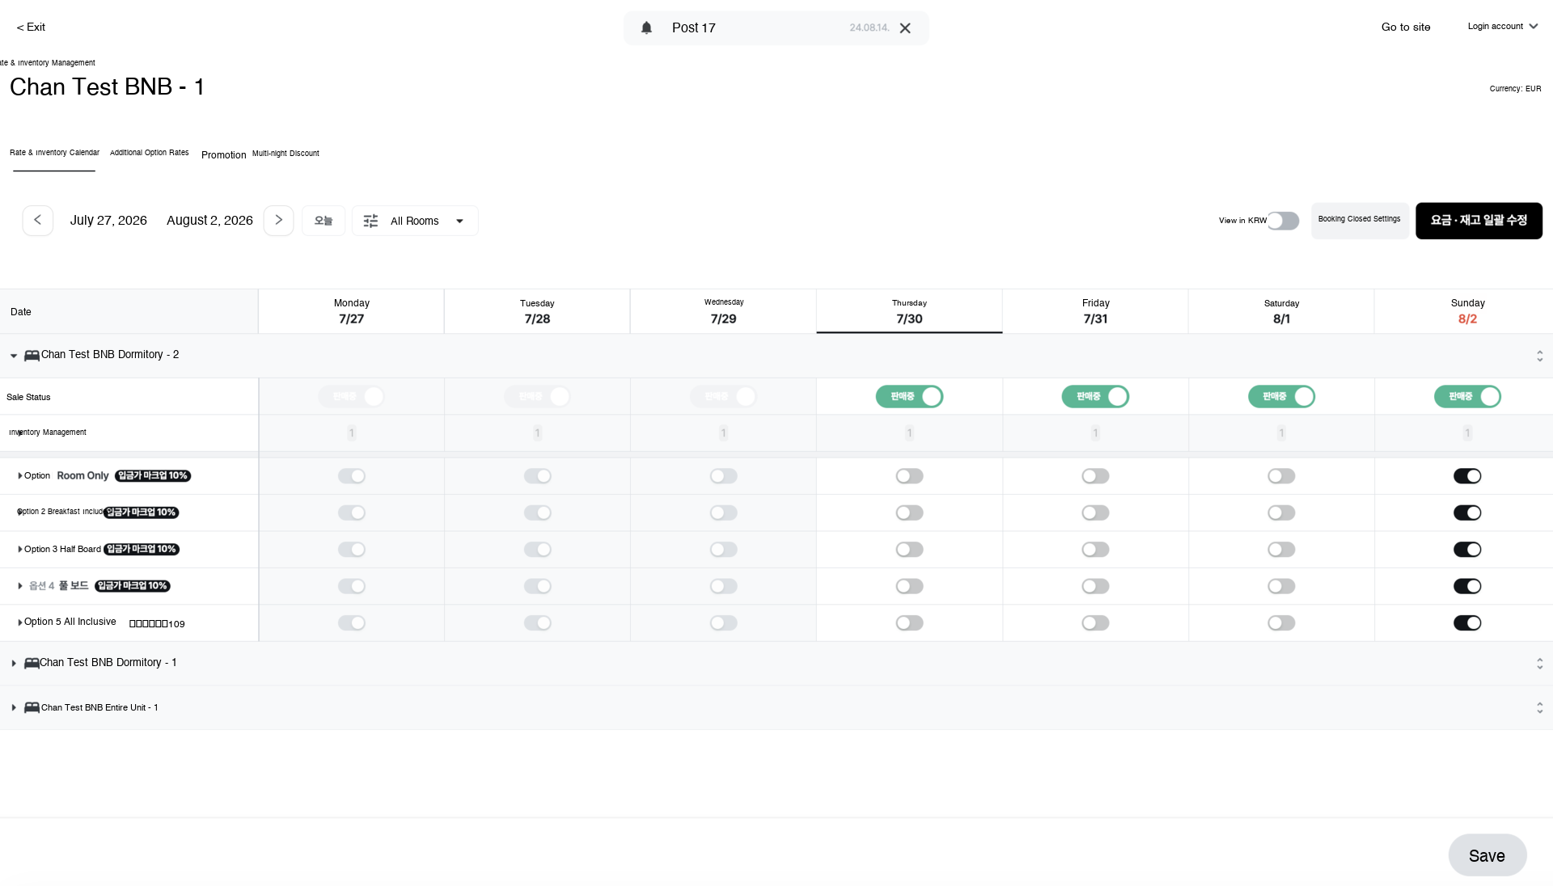Click the July 27, 2026 start date
Screen dimensions: 1553x886
108,221
